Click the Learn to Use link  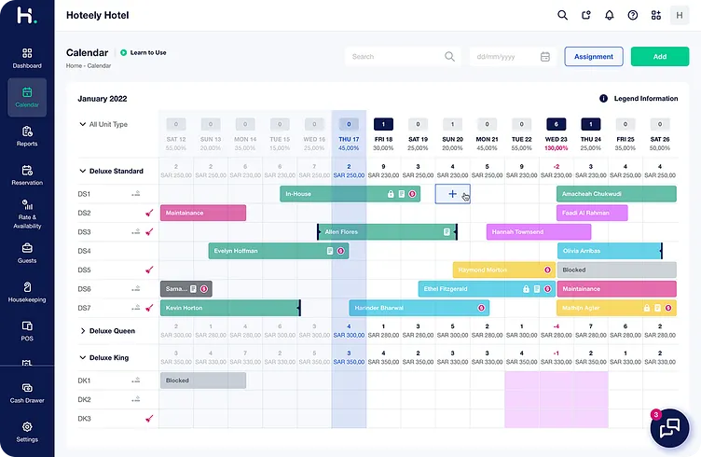pyautogui.click(x=148, y=53)
